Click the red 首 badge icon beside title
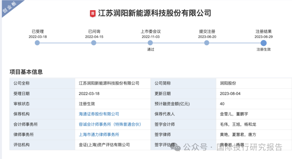The height and width of the screenshot is (159, 292). coord(93,13)
